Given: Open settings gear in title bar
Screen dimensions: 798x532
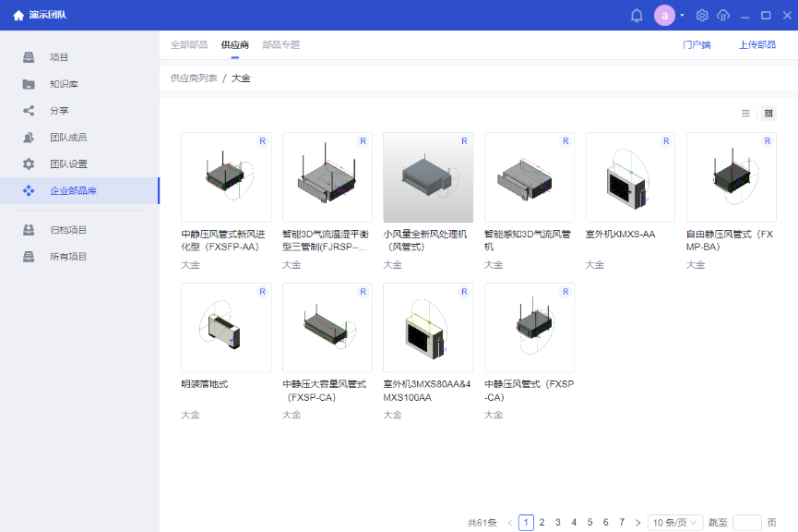Looking at the screenshot, I should 702,16.
